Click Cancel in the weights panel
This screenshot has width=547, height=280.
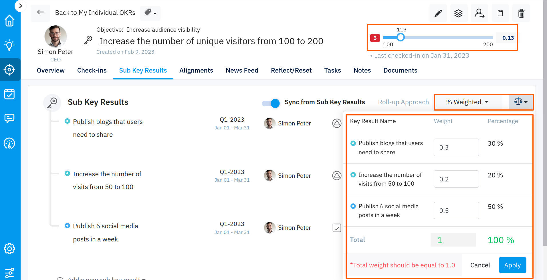480,265
